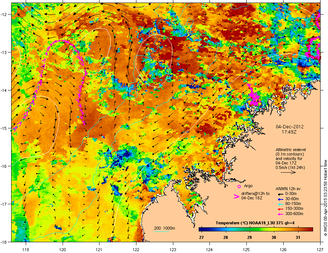
Task: Click the 'and velocity for' text
Action: [x=289, y=158]
